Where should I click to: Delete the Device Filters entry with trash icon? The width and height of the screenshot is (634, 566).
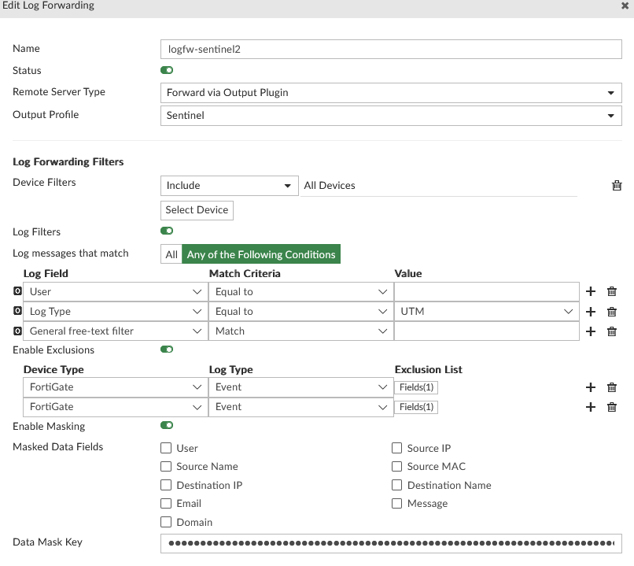tap(617, 186)
